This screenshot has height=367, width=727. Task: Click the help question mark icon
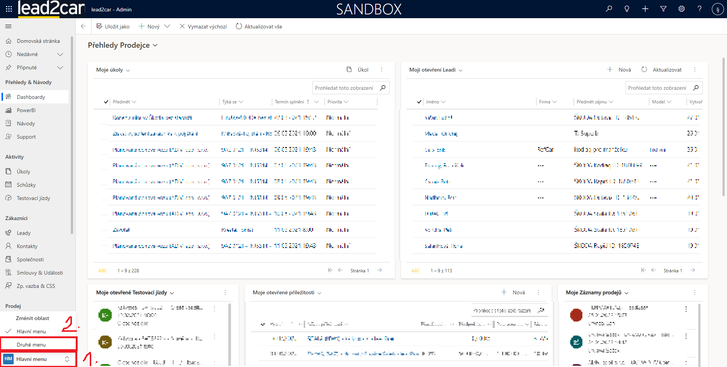(699, 9)
